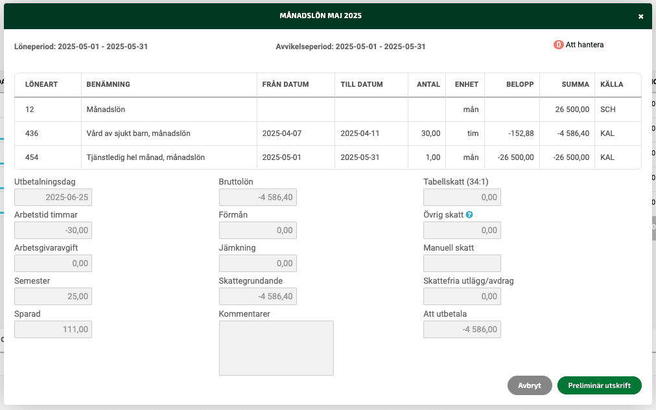Screen dimensions: 656x410
Task: Click the Bruttolön field
Action: click(258, 198)
